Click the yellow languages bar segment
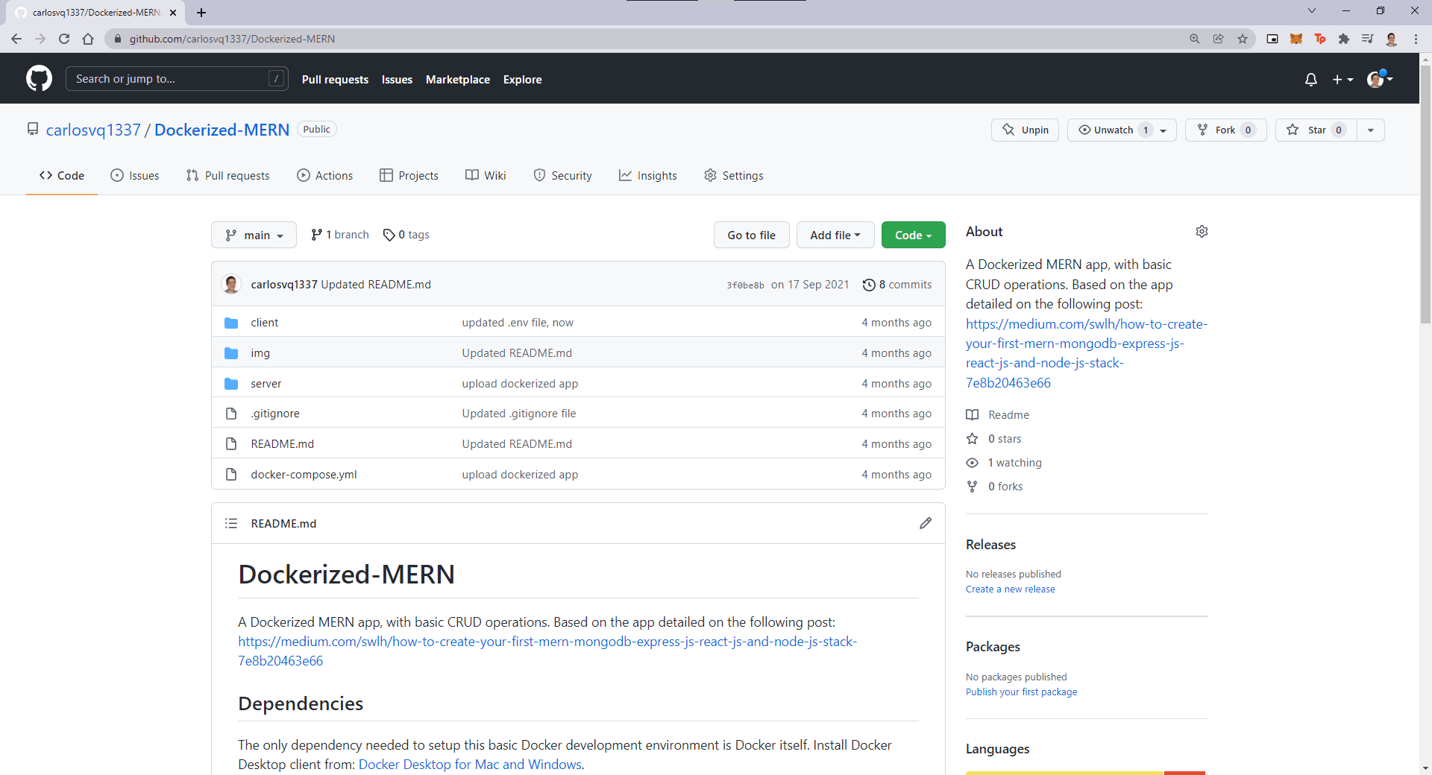This screenshot has height=775, width=1432. click(1064, 773)
